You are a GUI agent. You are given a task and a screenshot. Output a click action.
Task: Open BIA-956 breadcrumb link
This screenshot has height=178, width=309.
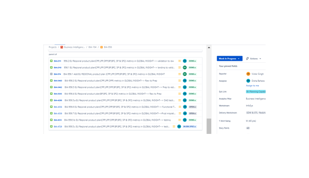(x=108, y=47)
